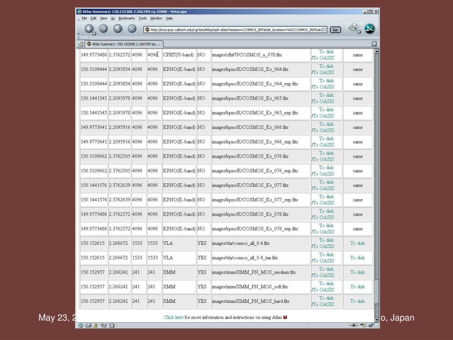Click images/xmm/XMM_PN_MOS_hard.fits file name
453x340 pixels.
click(x=250, y=301)
